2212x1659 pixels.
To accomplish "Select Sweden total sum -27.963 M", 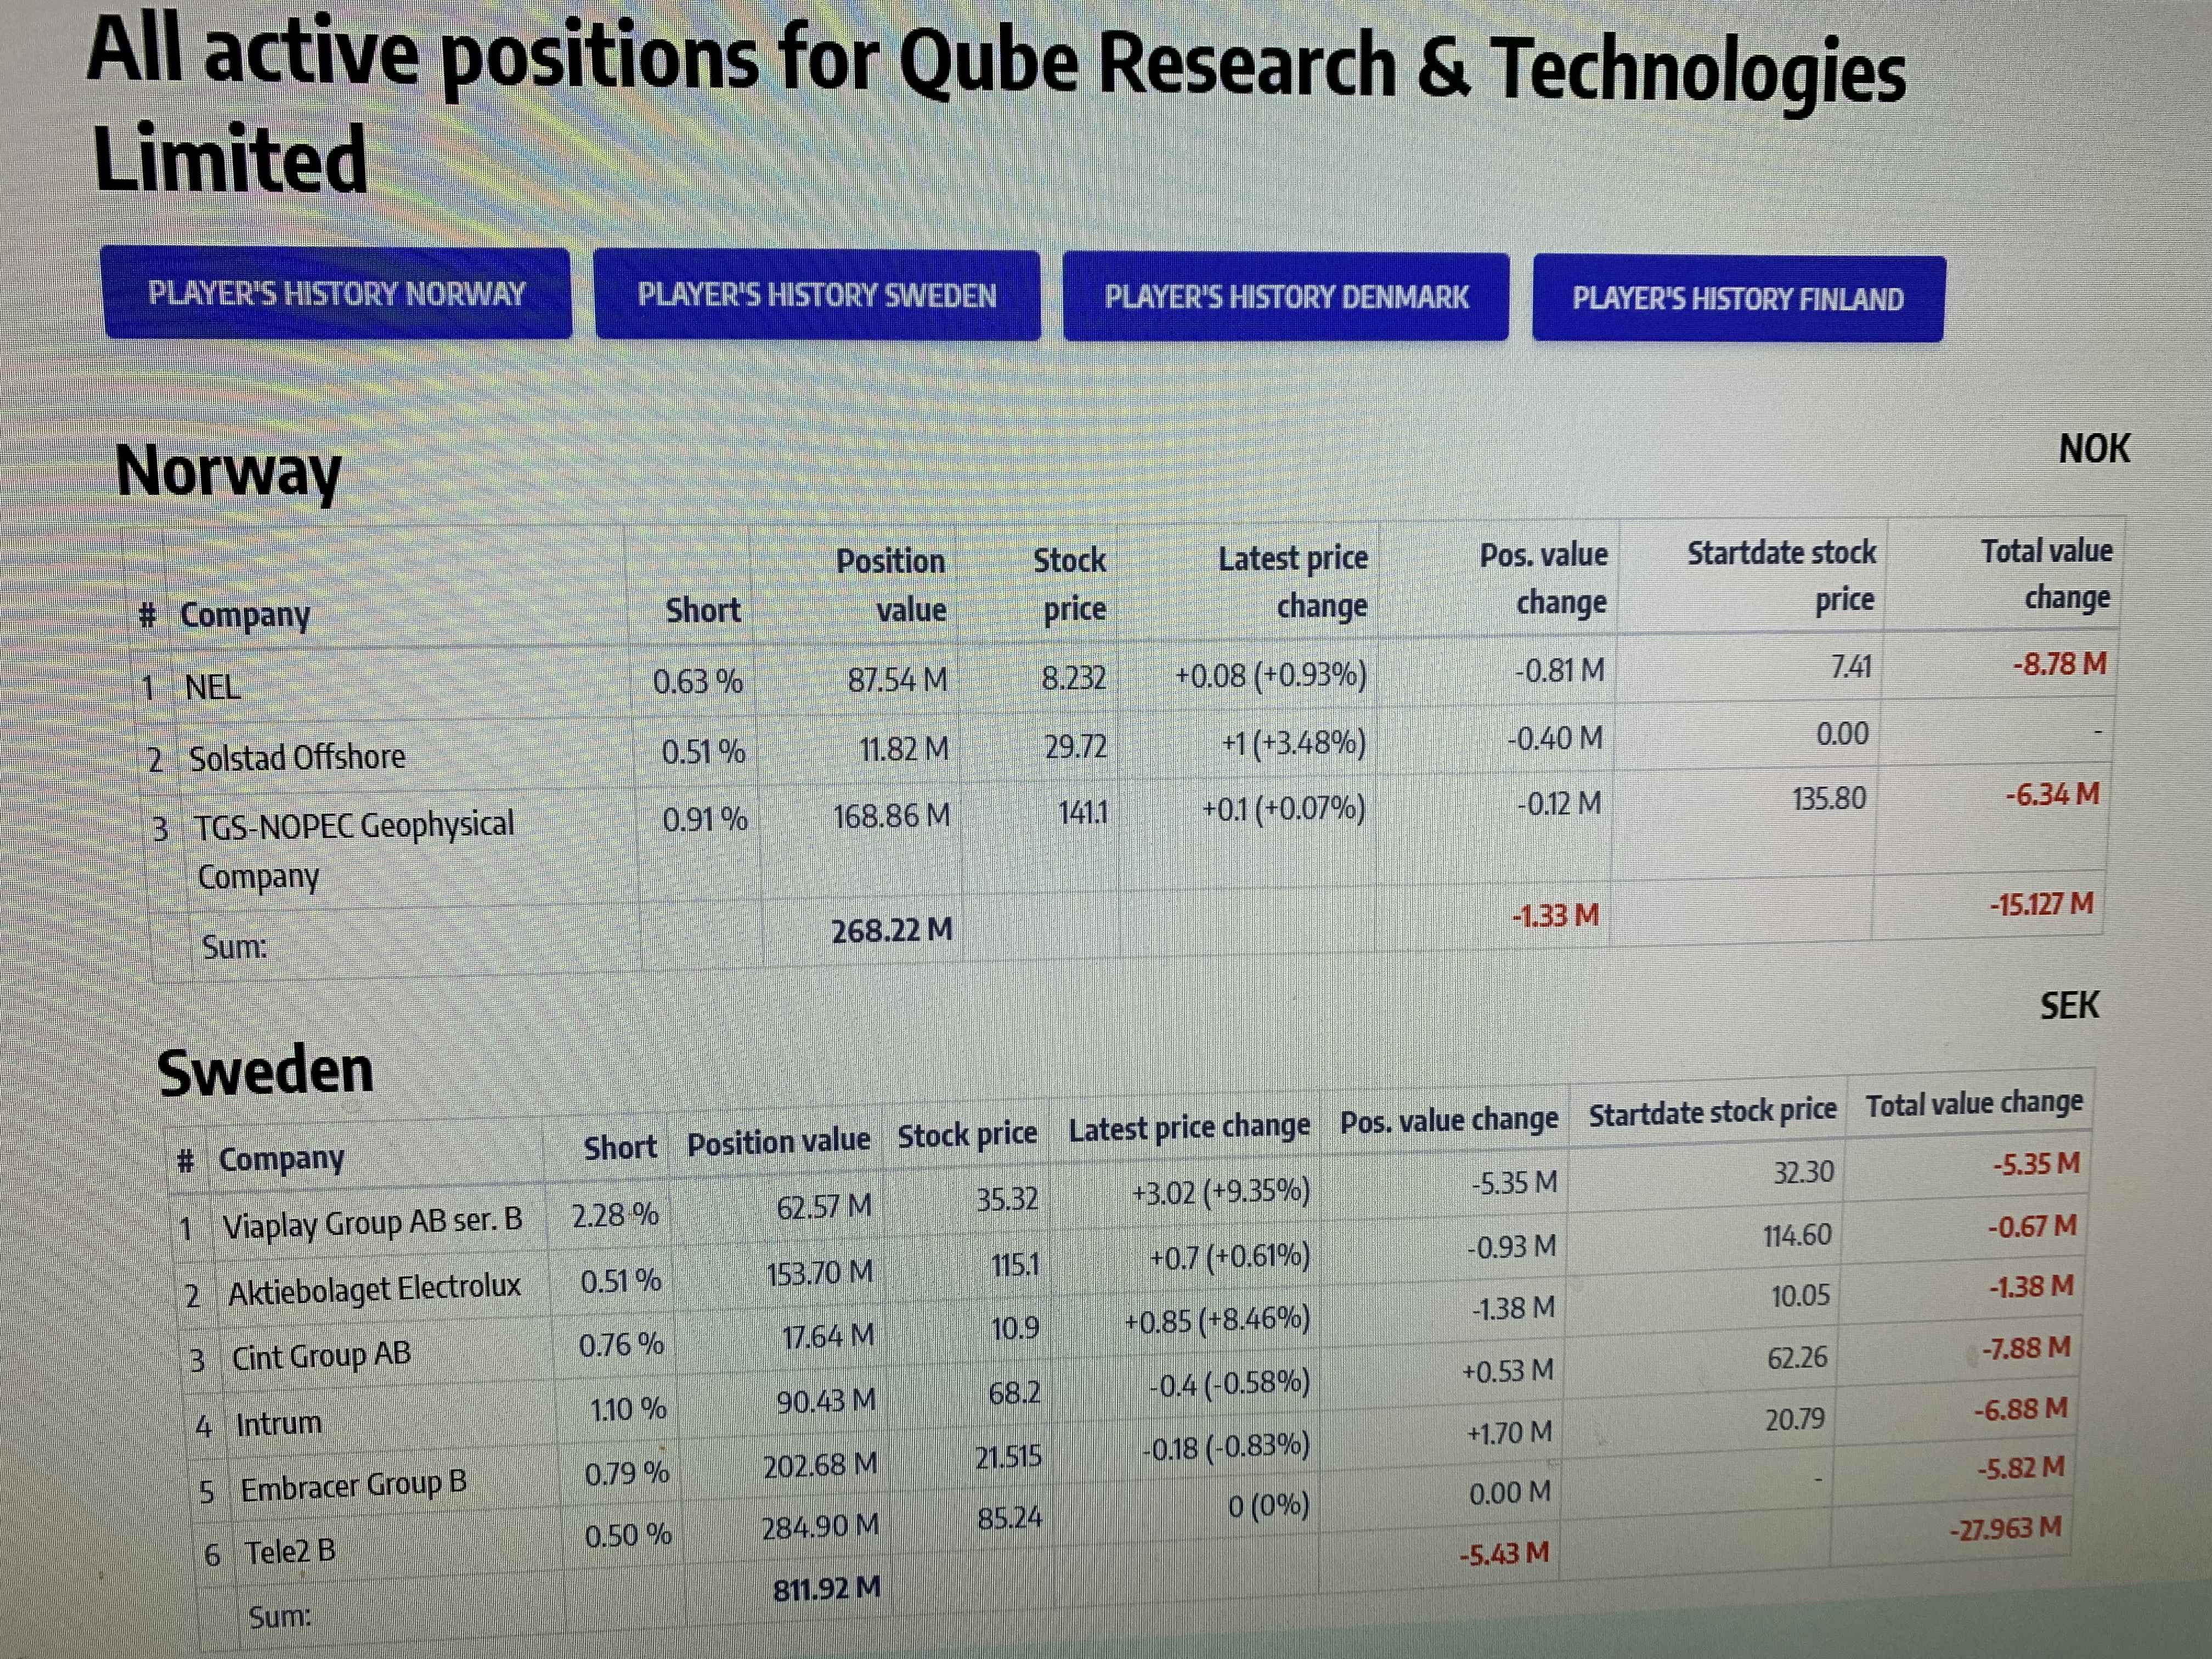I will [x=2005, y=1529].
